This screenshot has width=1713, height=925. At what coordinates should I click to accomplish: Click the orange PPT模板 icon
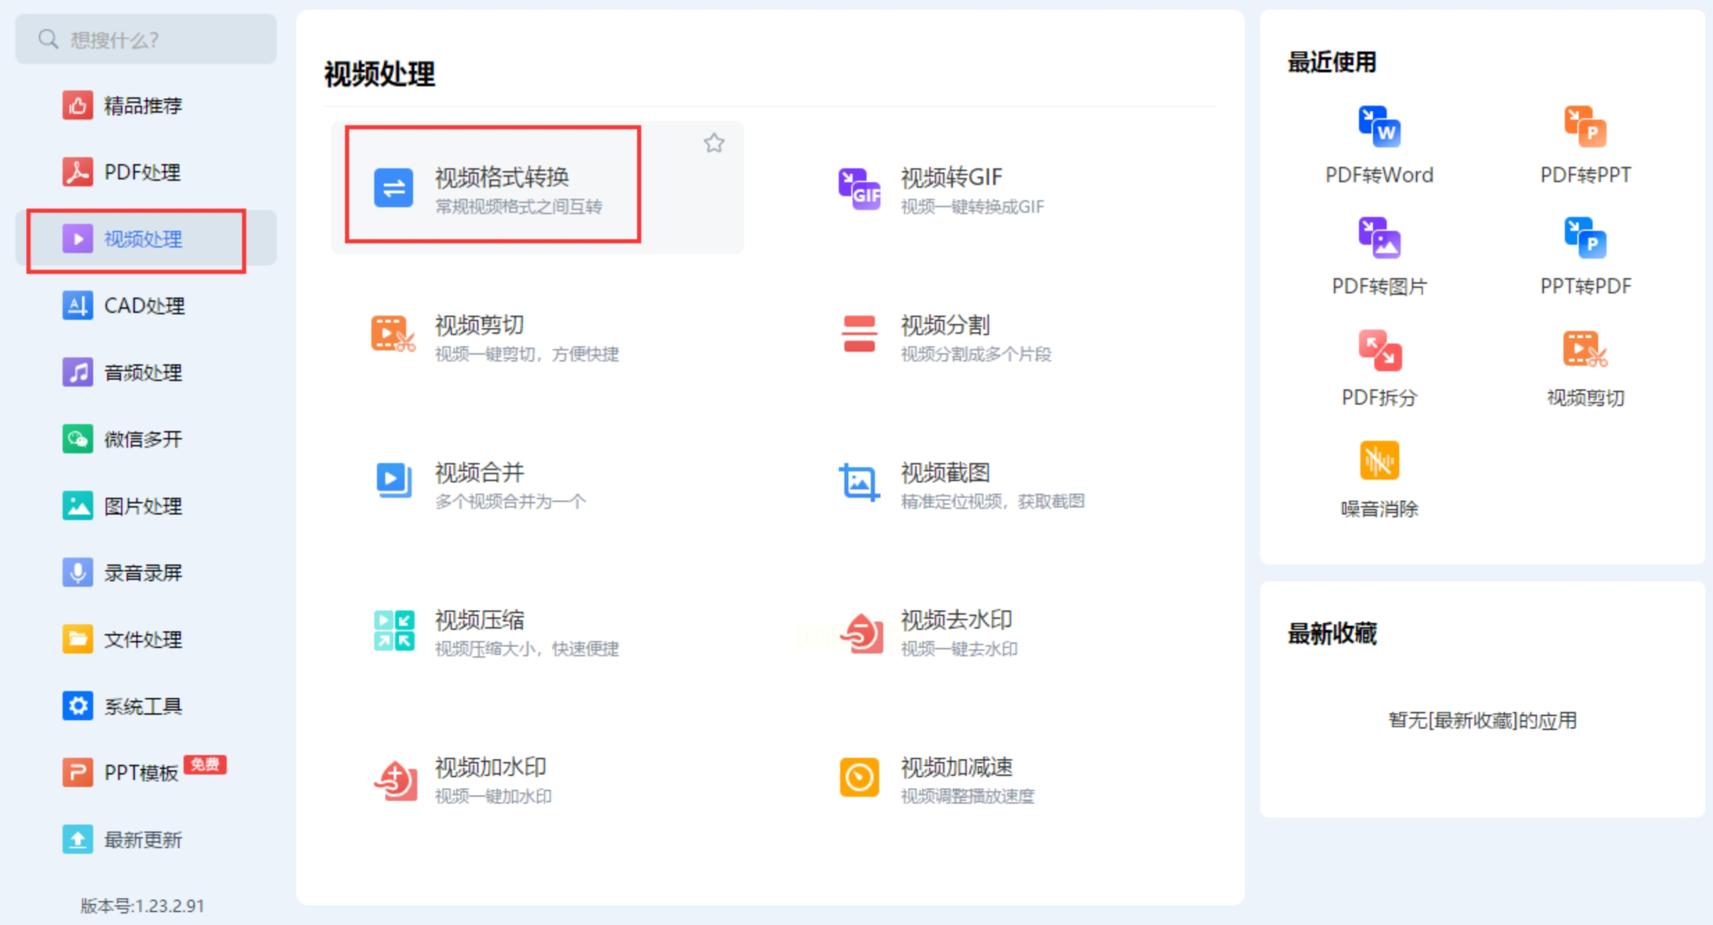point(77,772)
